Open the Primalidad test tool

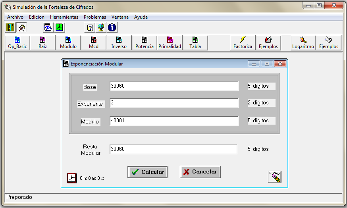point(170,42)
